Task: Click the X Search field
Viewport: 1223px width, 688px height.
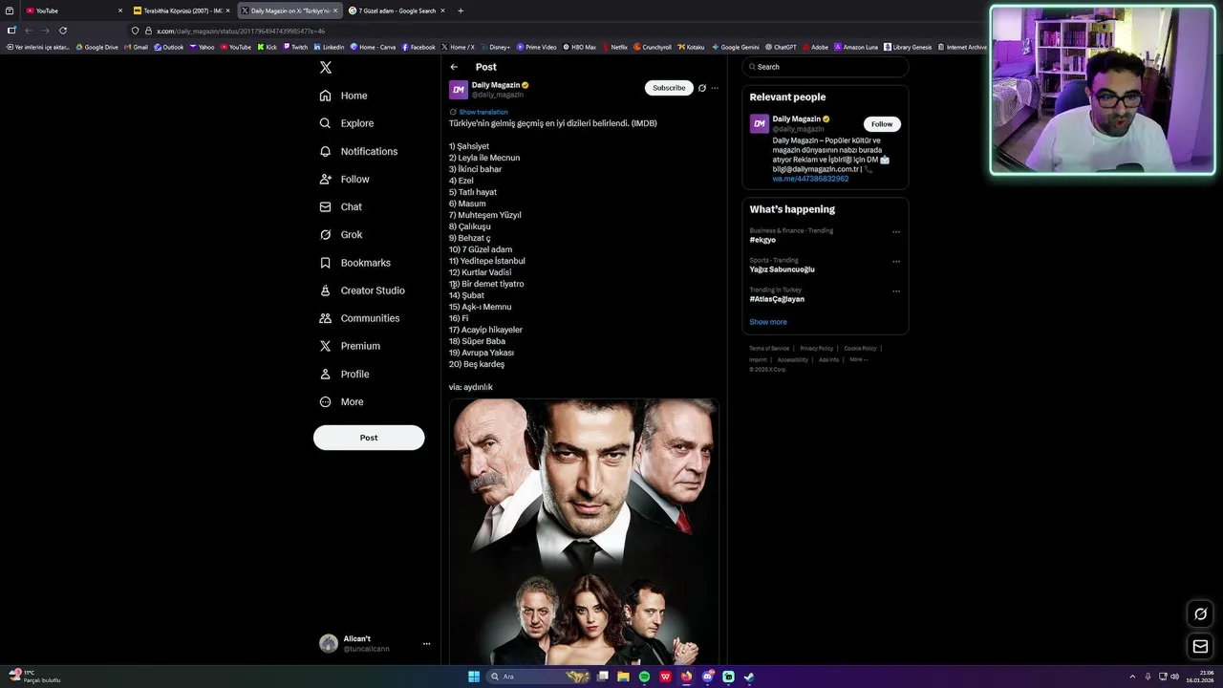Action: coord(826,67)
